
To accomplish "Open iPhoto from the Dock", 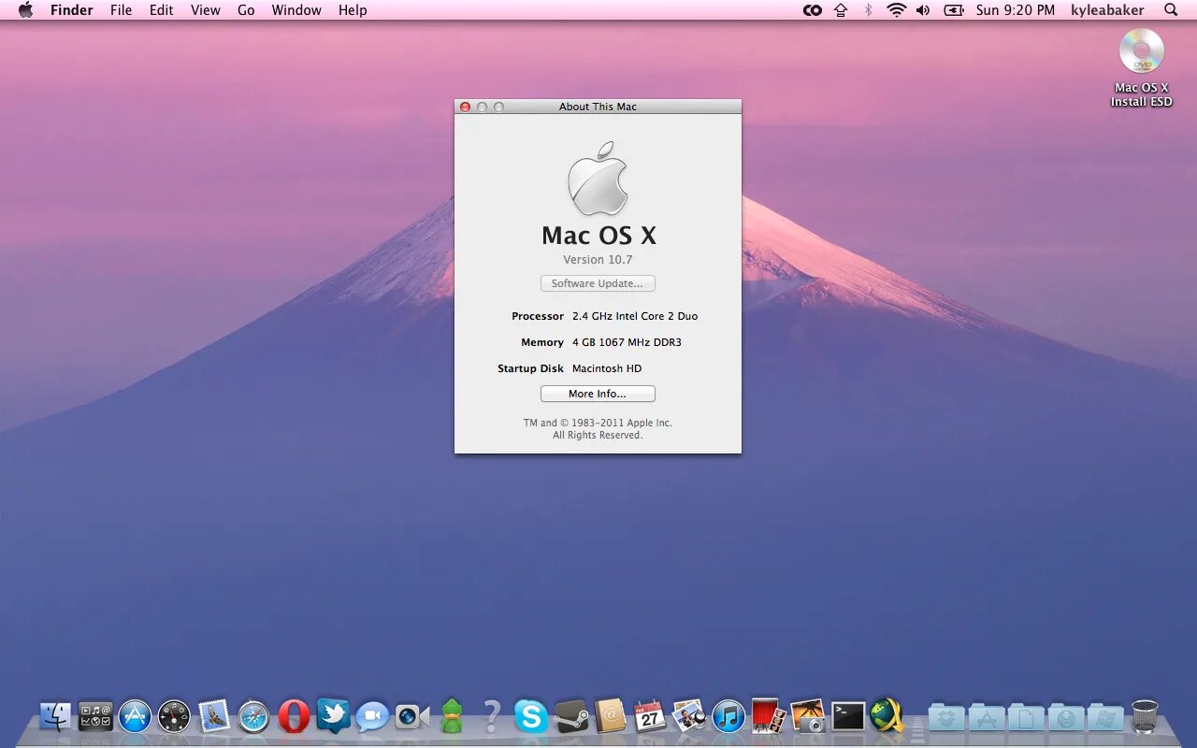I will click(x=808, y=716).
